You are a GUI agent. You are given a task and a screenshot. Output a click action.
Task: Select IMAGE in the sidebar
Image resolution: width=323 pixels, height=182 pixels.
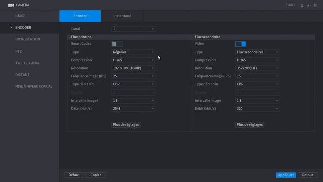(29, 16)
